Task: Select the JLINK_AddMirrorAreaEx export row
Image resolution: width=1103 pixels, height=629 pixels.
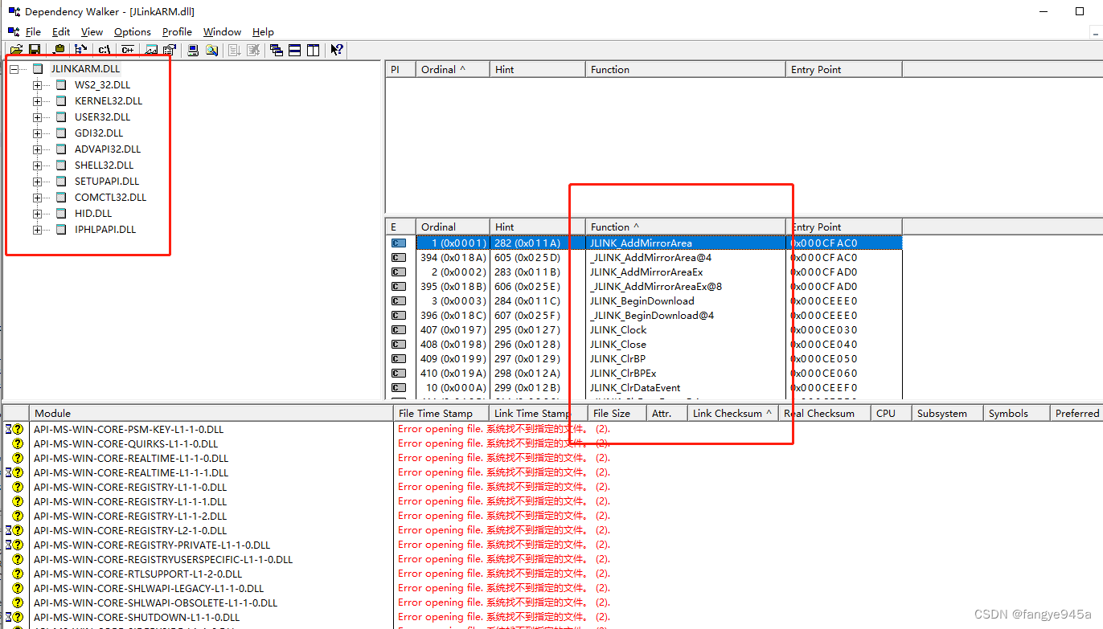Action: pyautogui.click(x=646, y=272)
